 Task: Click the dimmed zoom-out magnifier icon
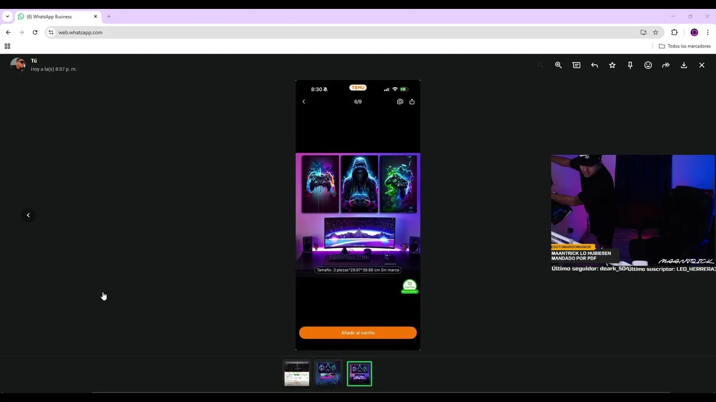click(x=540, y=65)
